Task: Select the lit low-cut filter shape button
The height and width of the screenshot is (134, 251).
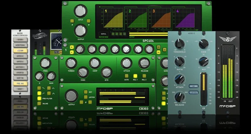Action: pos(39,93)
